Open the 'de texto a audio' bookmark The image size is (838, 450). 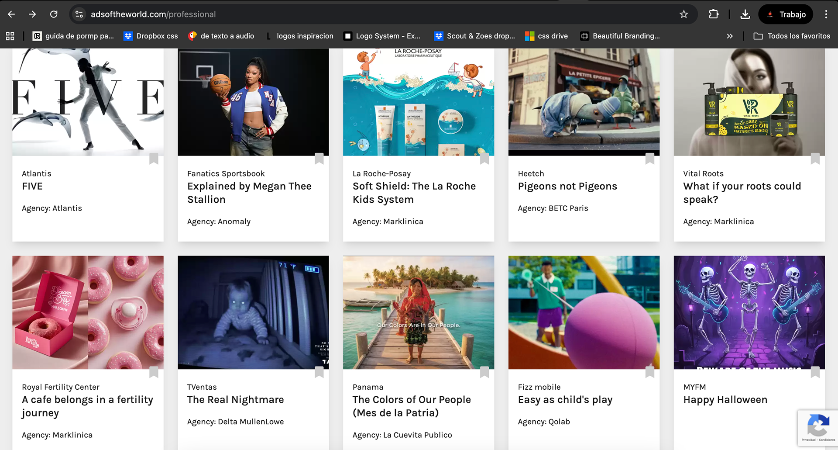click(221, 36)
